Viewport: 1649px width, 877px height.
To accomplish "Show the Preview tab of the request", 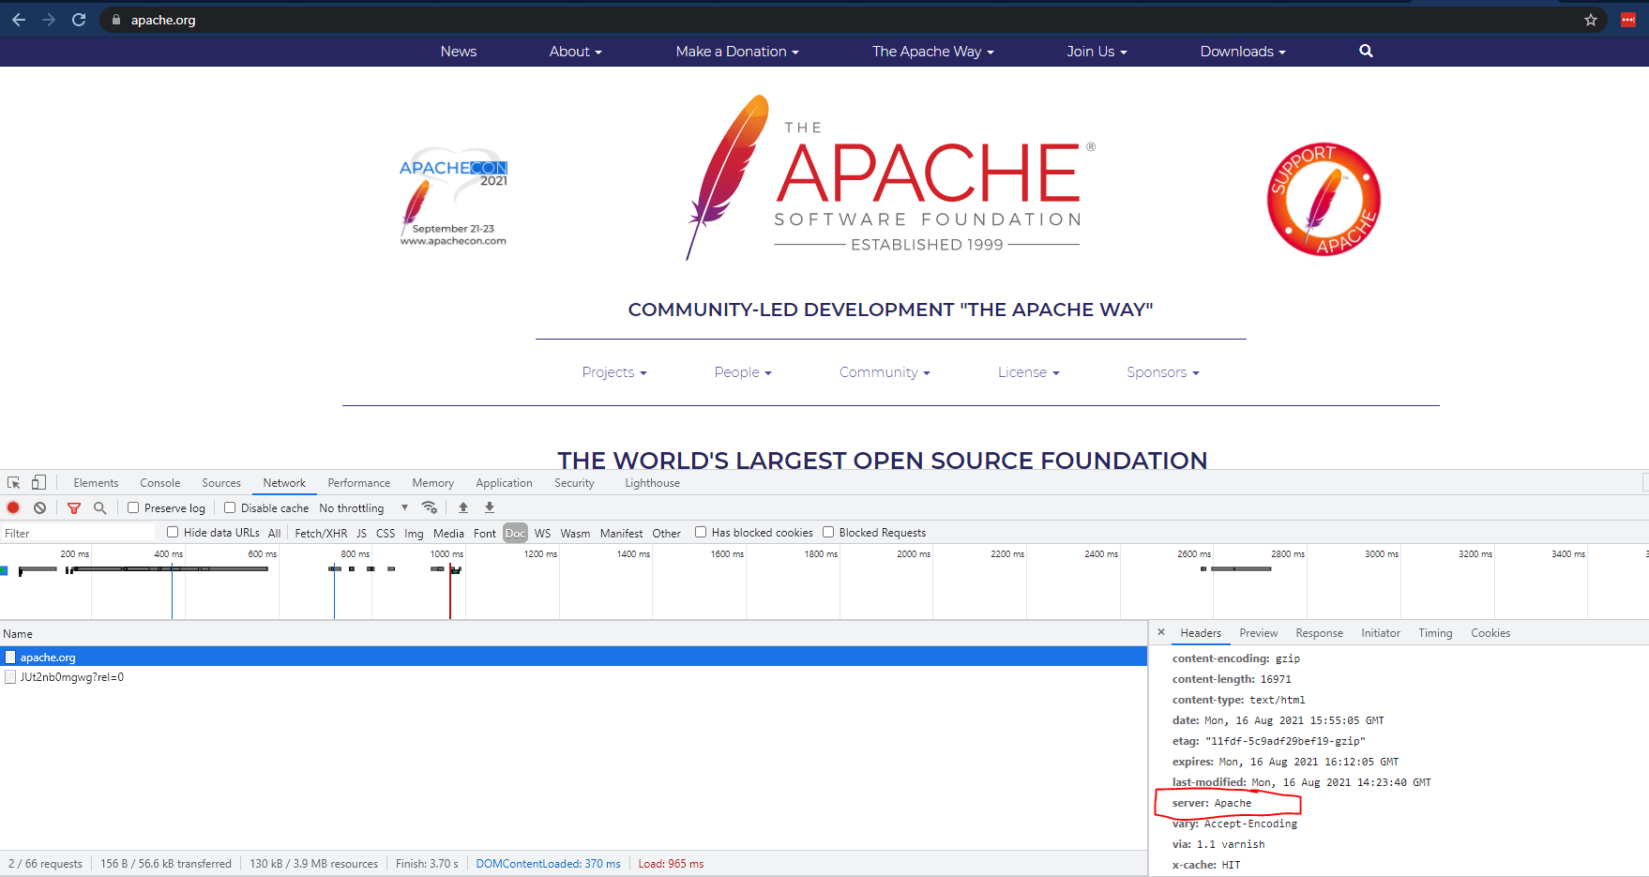I will [1259, 633].
